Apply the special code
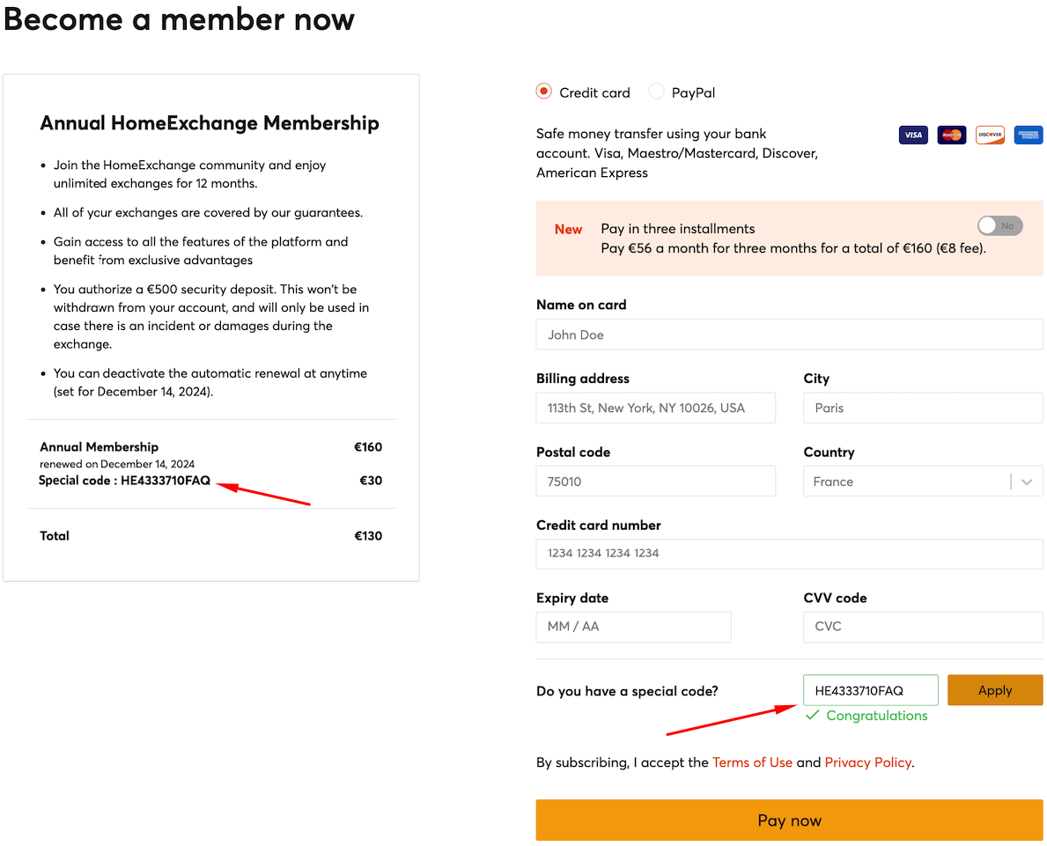 point(995,690)
